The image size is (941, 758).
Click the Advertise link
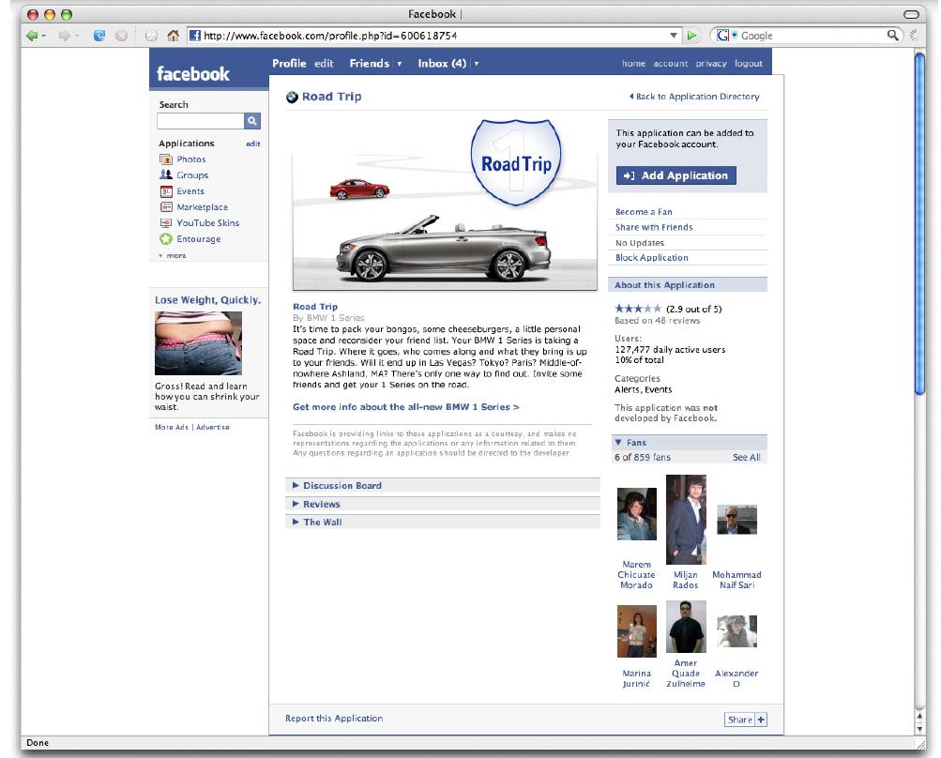pos(213,427)
